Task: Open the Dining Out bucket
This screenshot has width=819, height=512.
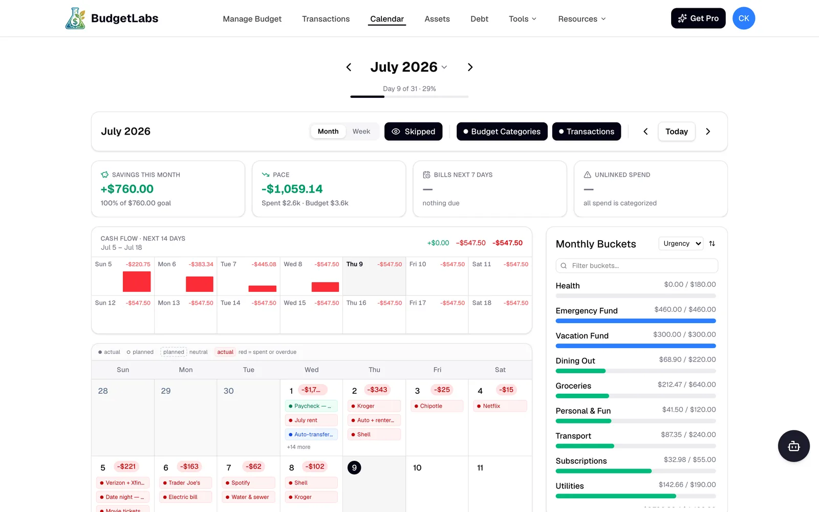Action: 636,366
